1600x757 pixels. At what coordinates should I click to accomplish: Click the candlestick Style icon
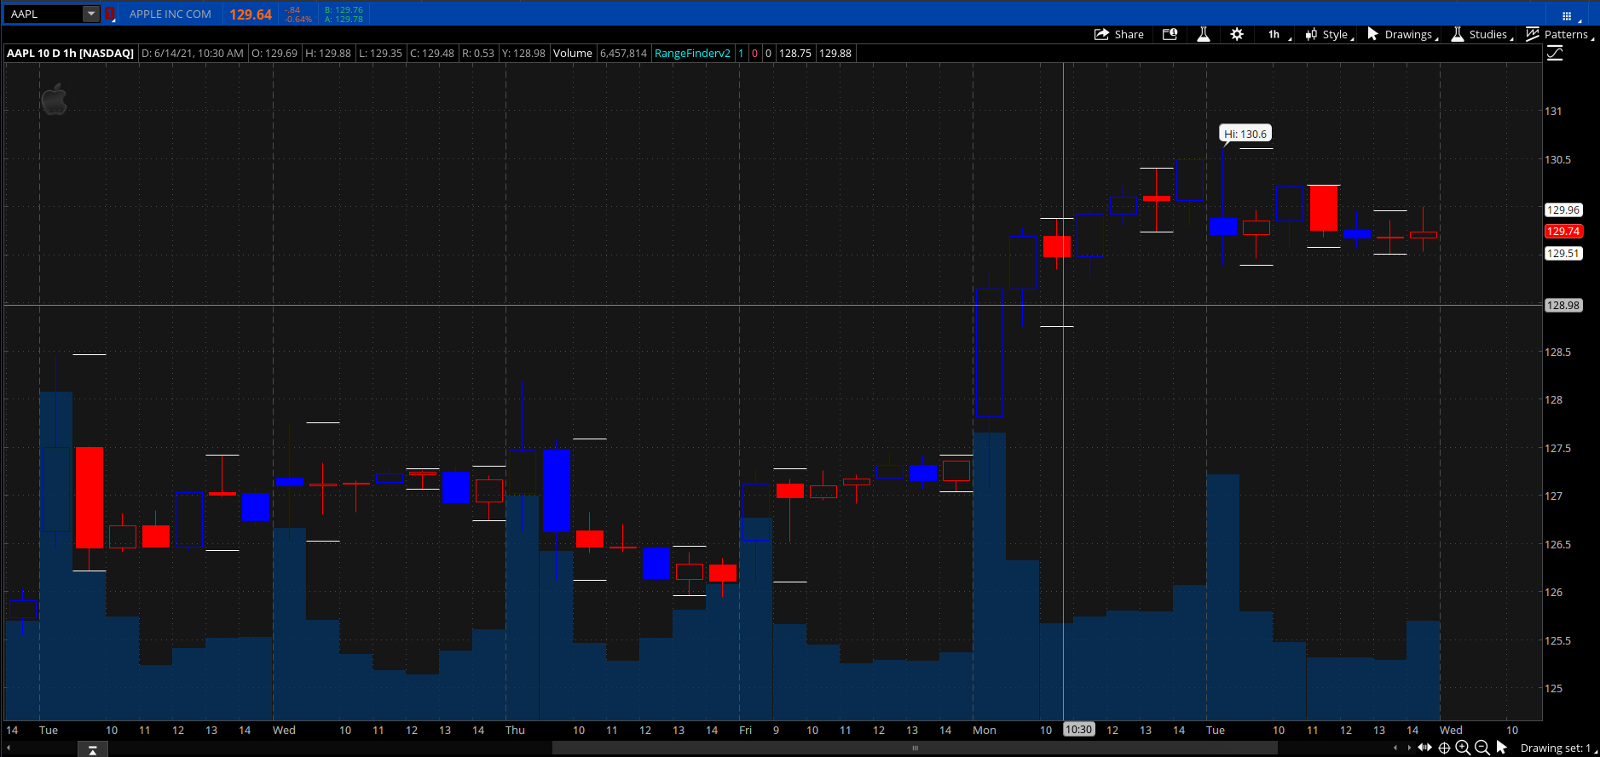(x=1312, y=34)
